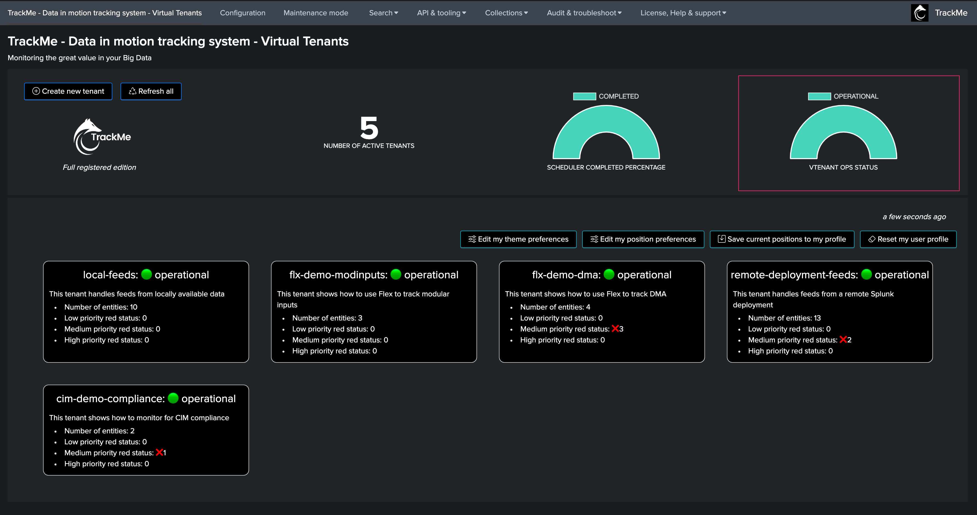Click Edit my position preferences button
The height and width of the screenshot is (515, 977).
(x=643, y=239)
